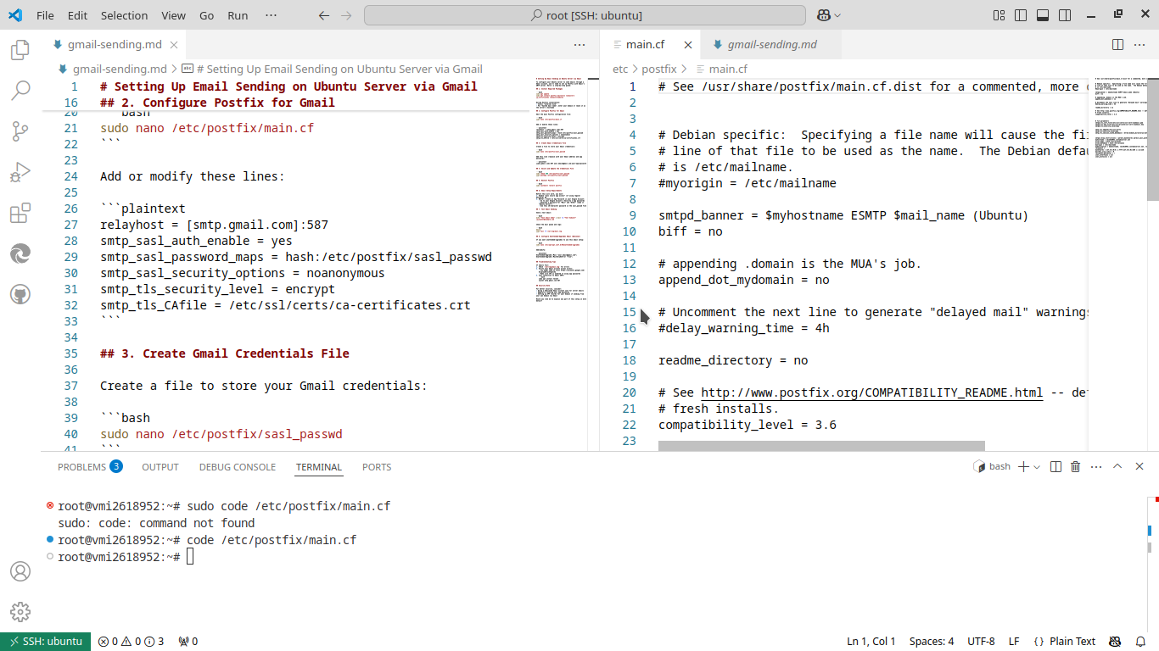Toggle the secondary side bar
This screenshot has width=1159, height=651.
click(1065, 15)
